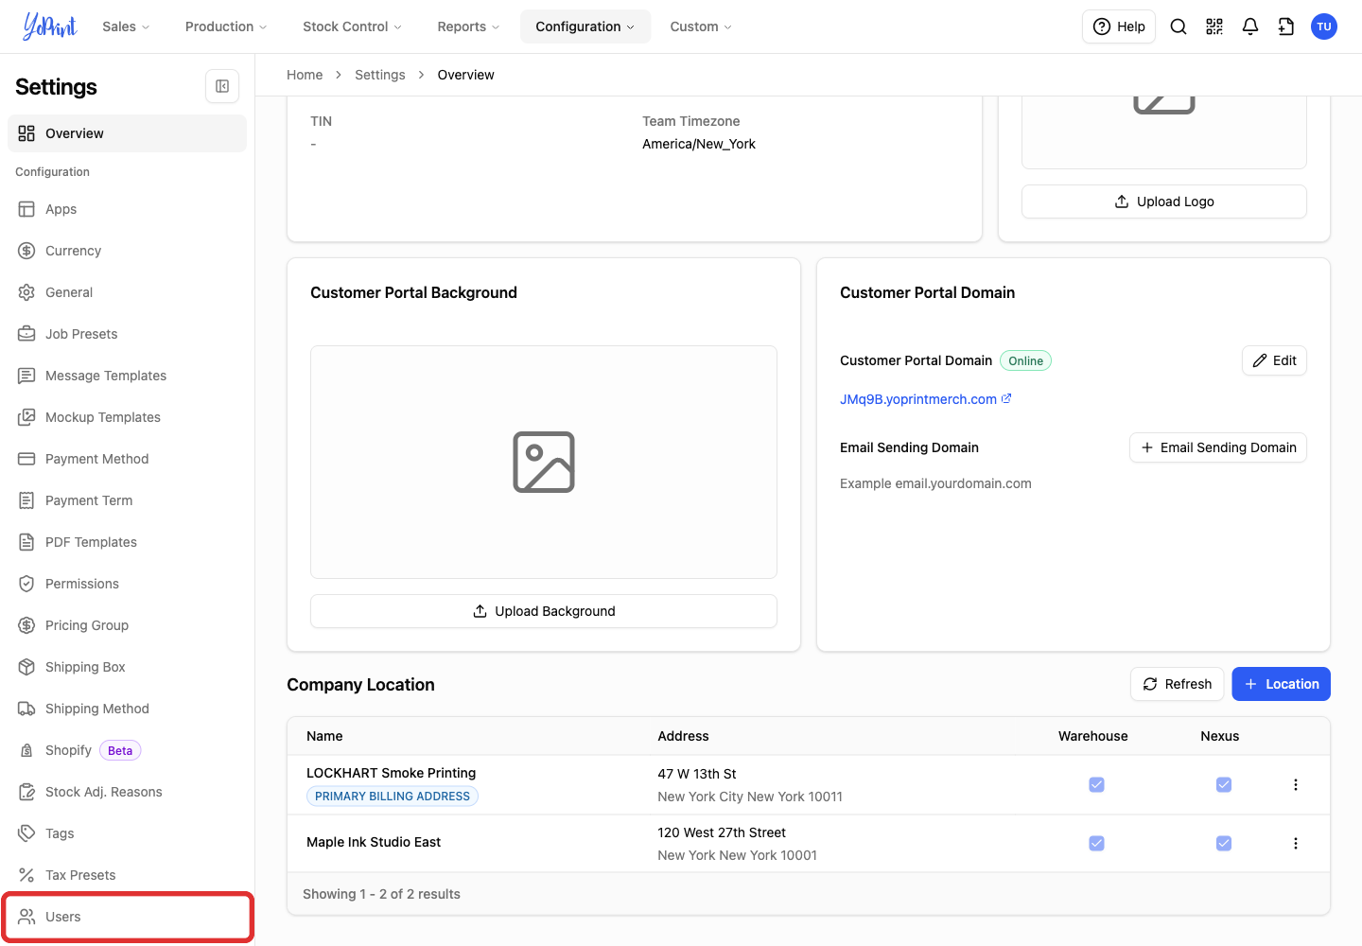The width and height of the screenshot is (1362, 946).
Task: Click the background image placeholder
Action: click(544, 462)
